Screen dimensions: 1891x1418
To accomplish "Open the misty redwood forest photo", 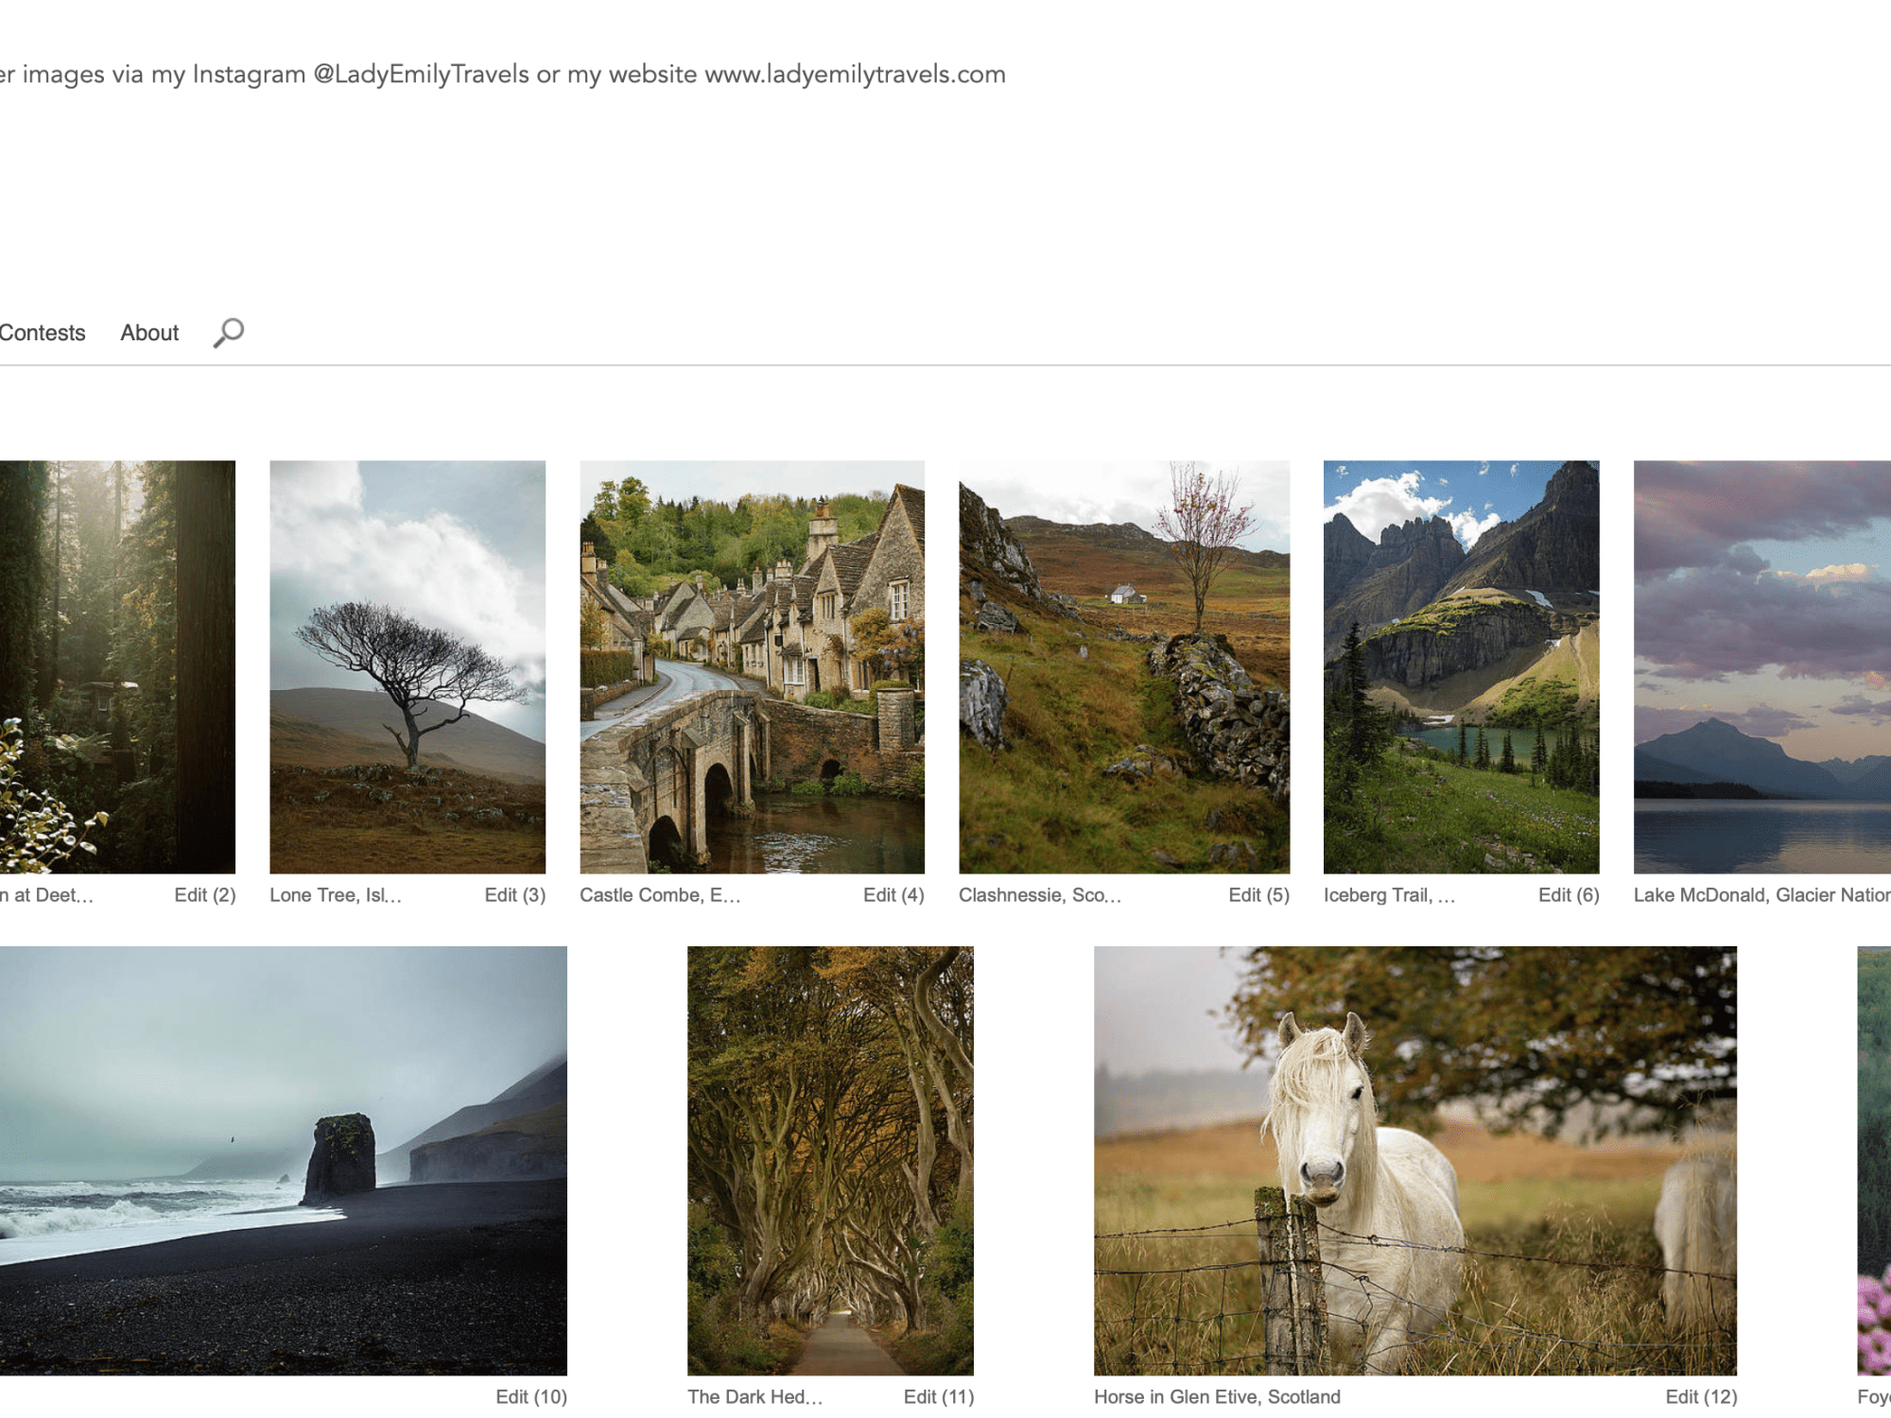I will click(117, 666).
